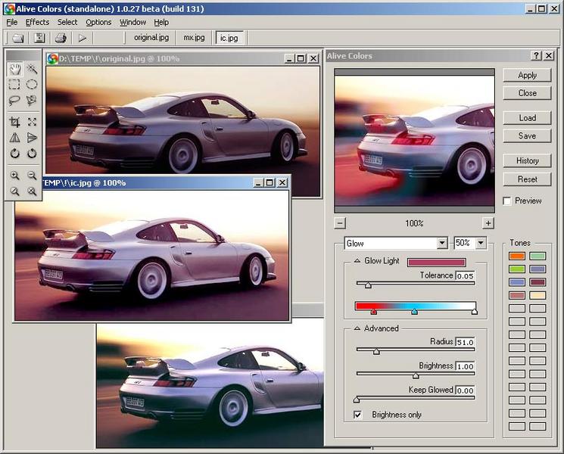Select the Magic Wand tool
The image size is (564, 454).
click(x=32, y=69)
